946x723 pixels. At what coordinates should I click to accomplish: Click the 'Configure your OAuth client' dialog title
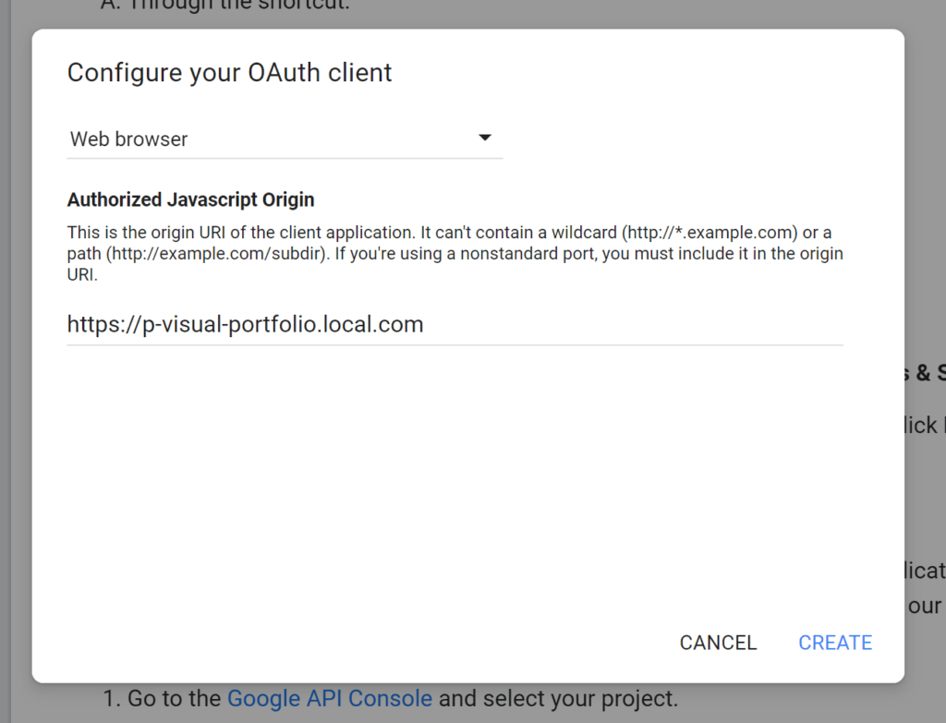(x=229, y=73)
